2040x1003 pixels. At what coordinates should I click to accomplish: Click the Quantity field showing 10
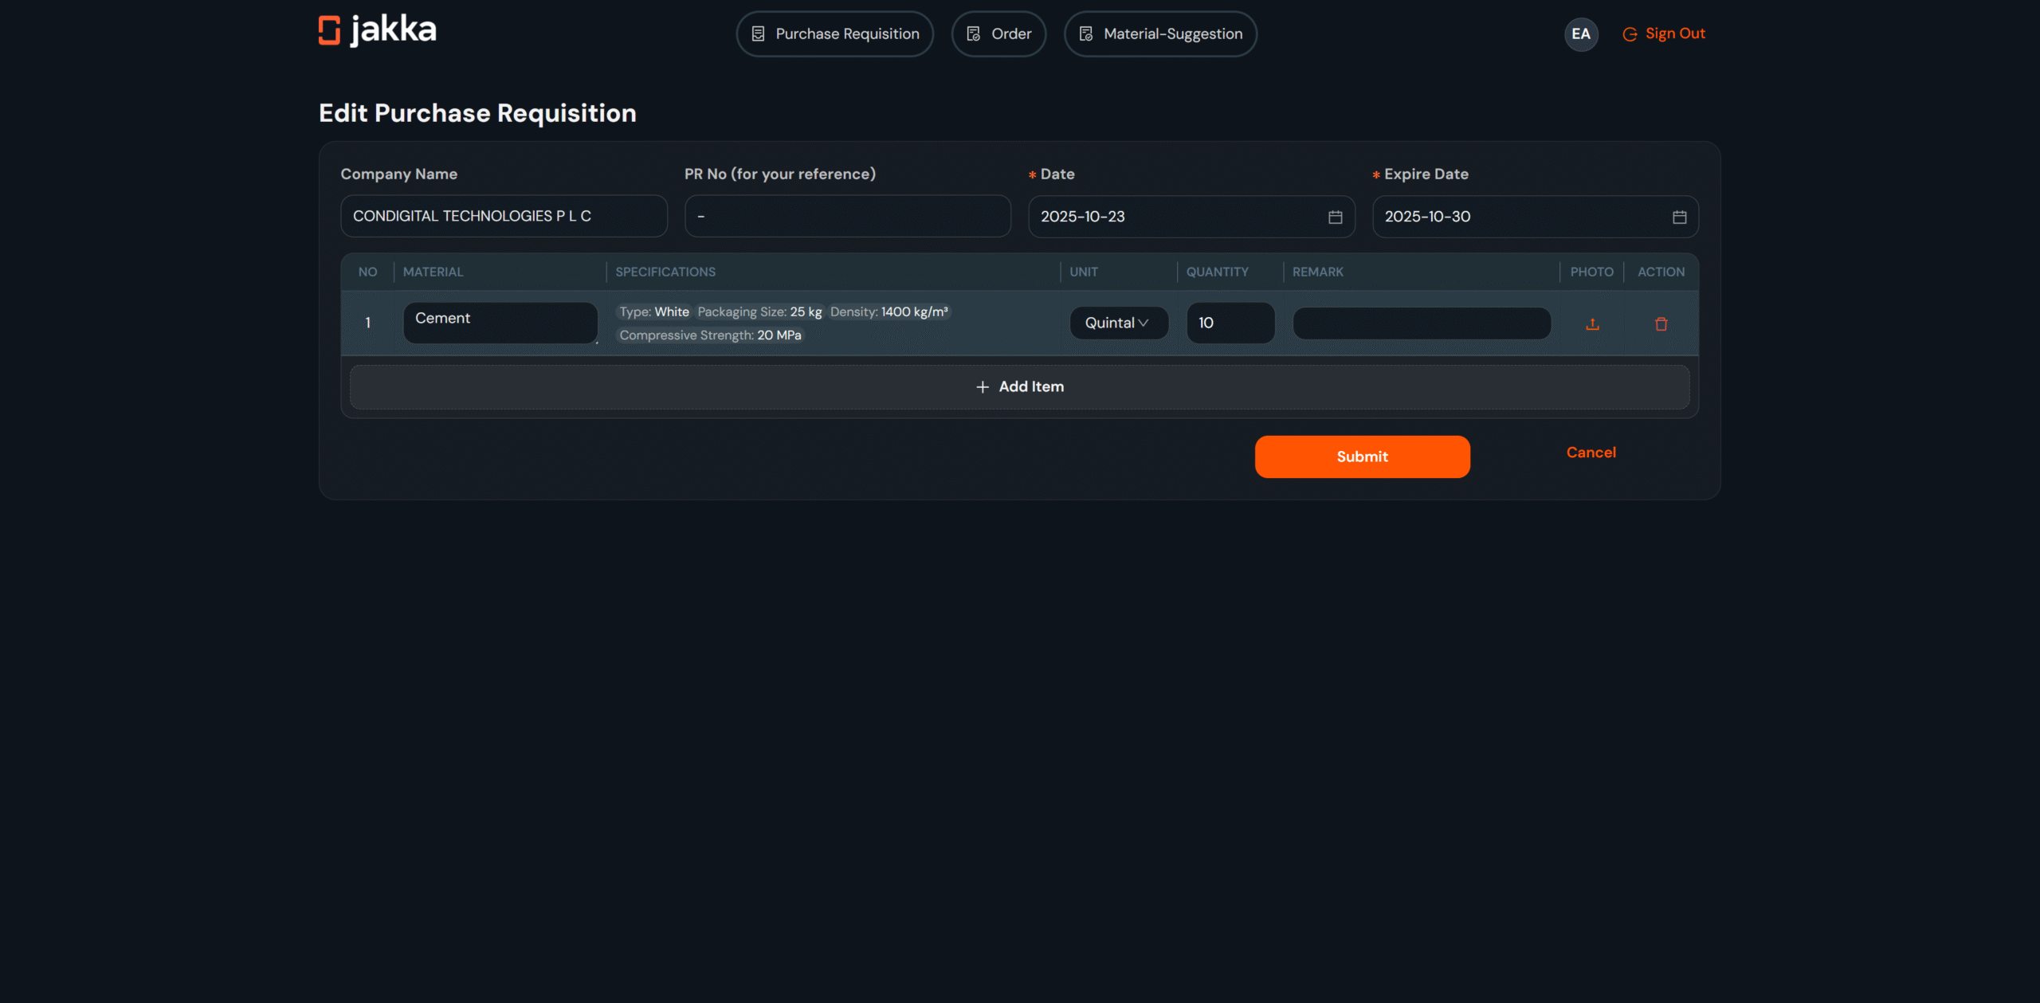(1230, 323)
